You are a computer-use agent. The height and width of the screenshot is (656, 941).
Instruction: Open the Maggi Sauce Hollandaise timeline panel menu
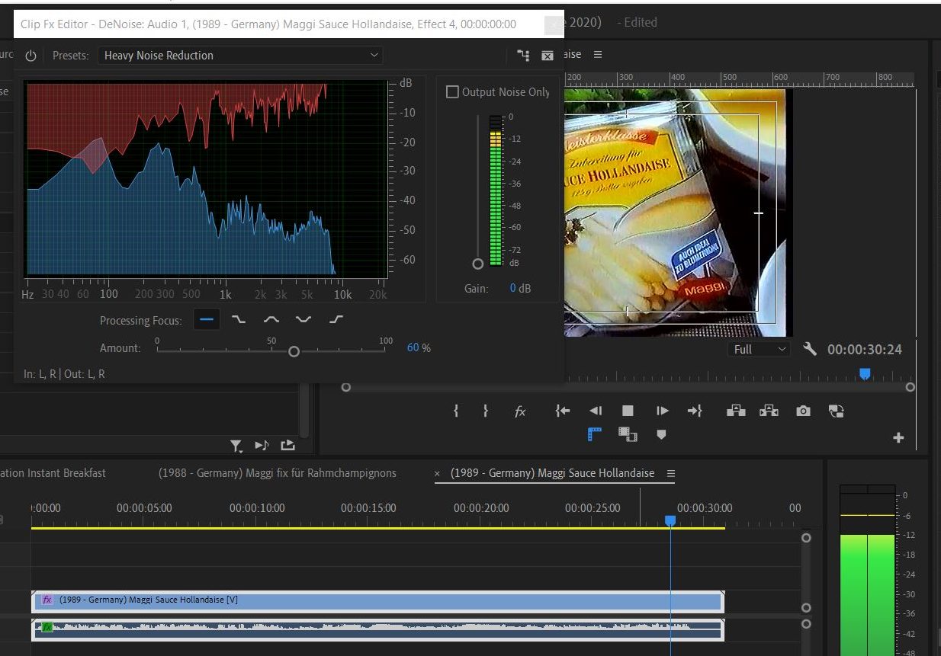pos(671,473)
